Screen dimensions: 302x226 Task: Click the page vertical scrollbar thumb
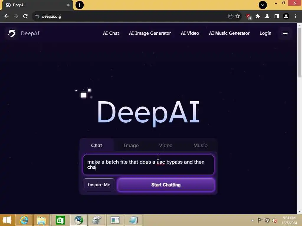pyautogui.click(x=299, y=52)
